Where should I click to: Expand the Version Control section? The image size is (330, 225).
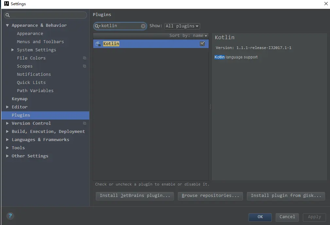click(8, 123)
